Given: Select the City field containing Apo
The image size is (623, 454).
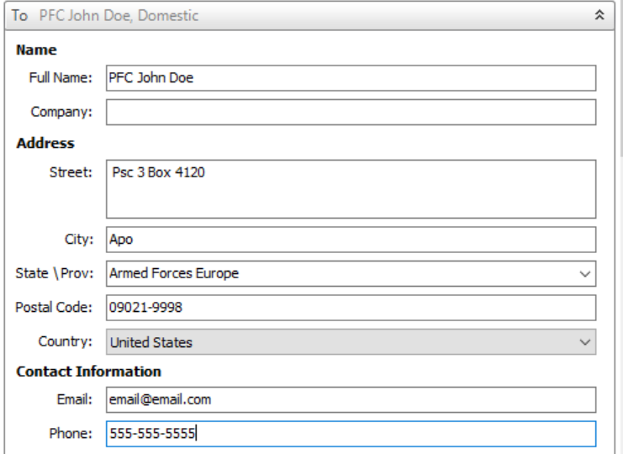Looking at the screenshot, I should (351, 239).
